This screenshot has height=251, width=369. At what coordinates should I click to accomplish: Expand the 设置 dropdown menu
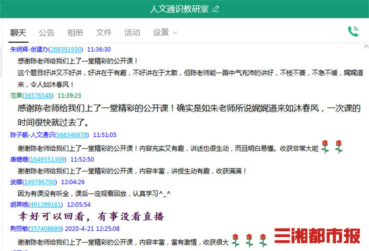tap(165, 33)
